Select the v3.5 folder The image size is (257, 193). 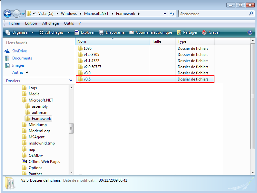tap(145, 79)
